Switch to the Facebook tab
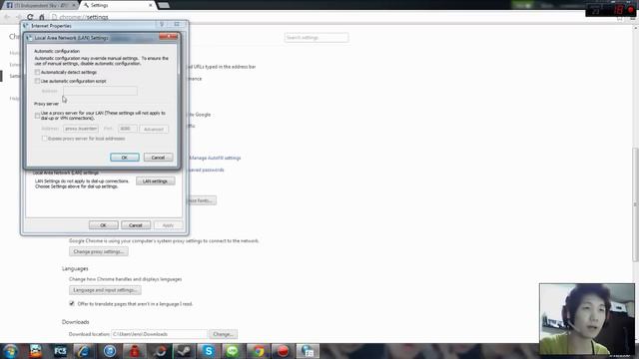Screen dimensions: 639x359 40,5
